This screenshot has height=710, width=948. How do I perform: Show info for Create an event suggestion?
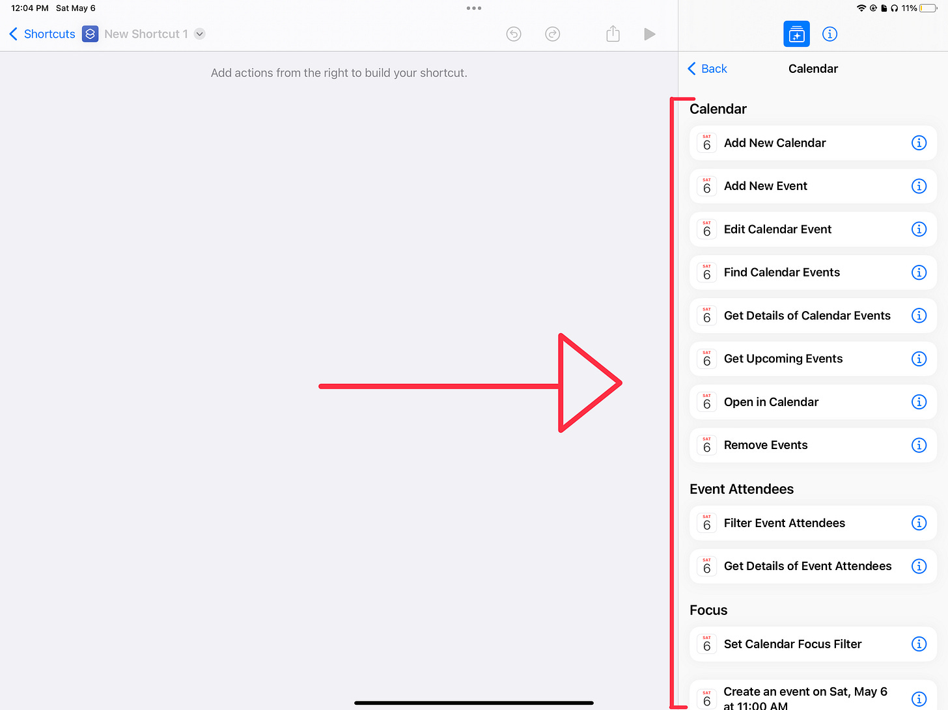pos(919,699)
